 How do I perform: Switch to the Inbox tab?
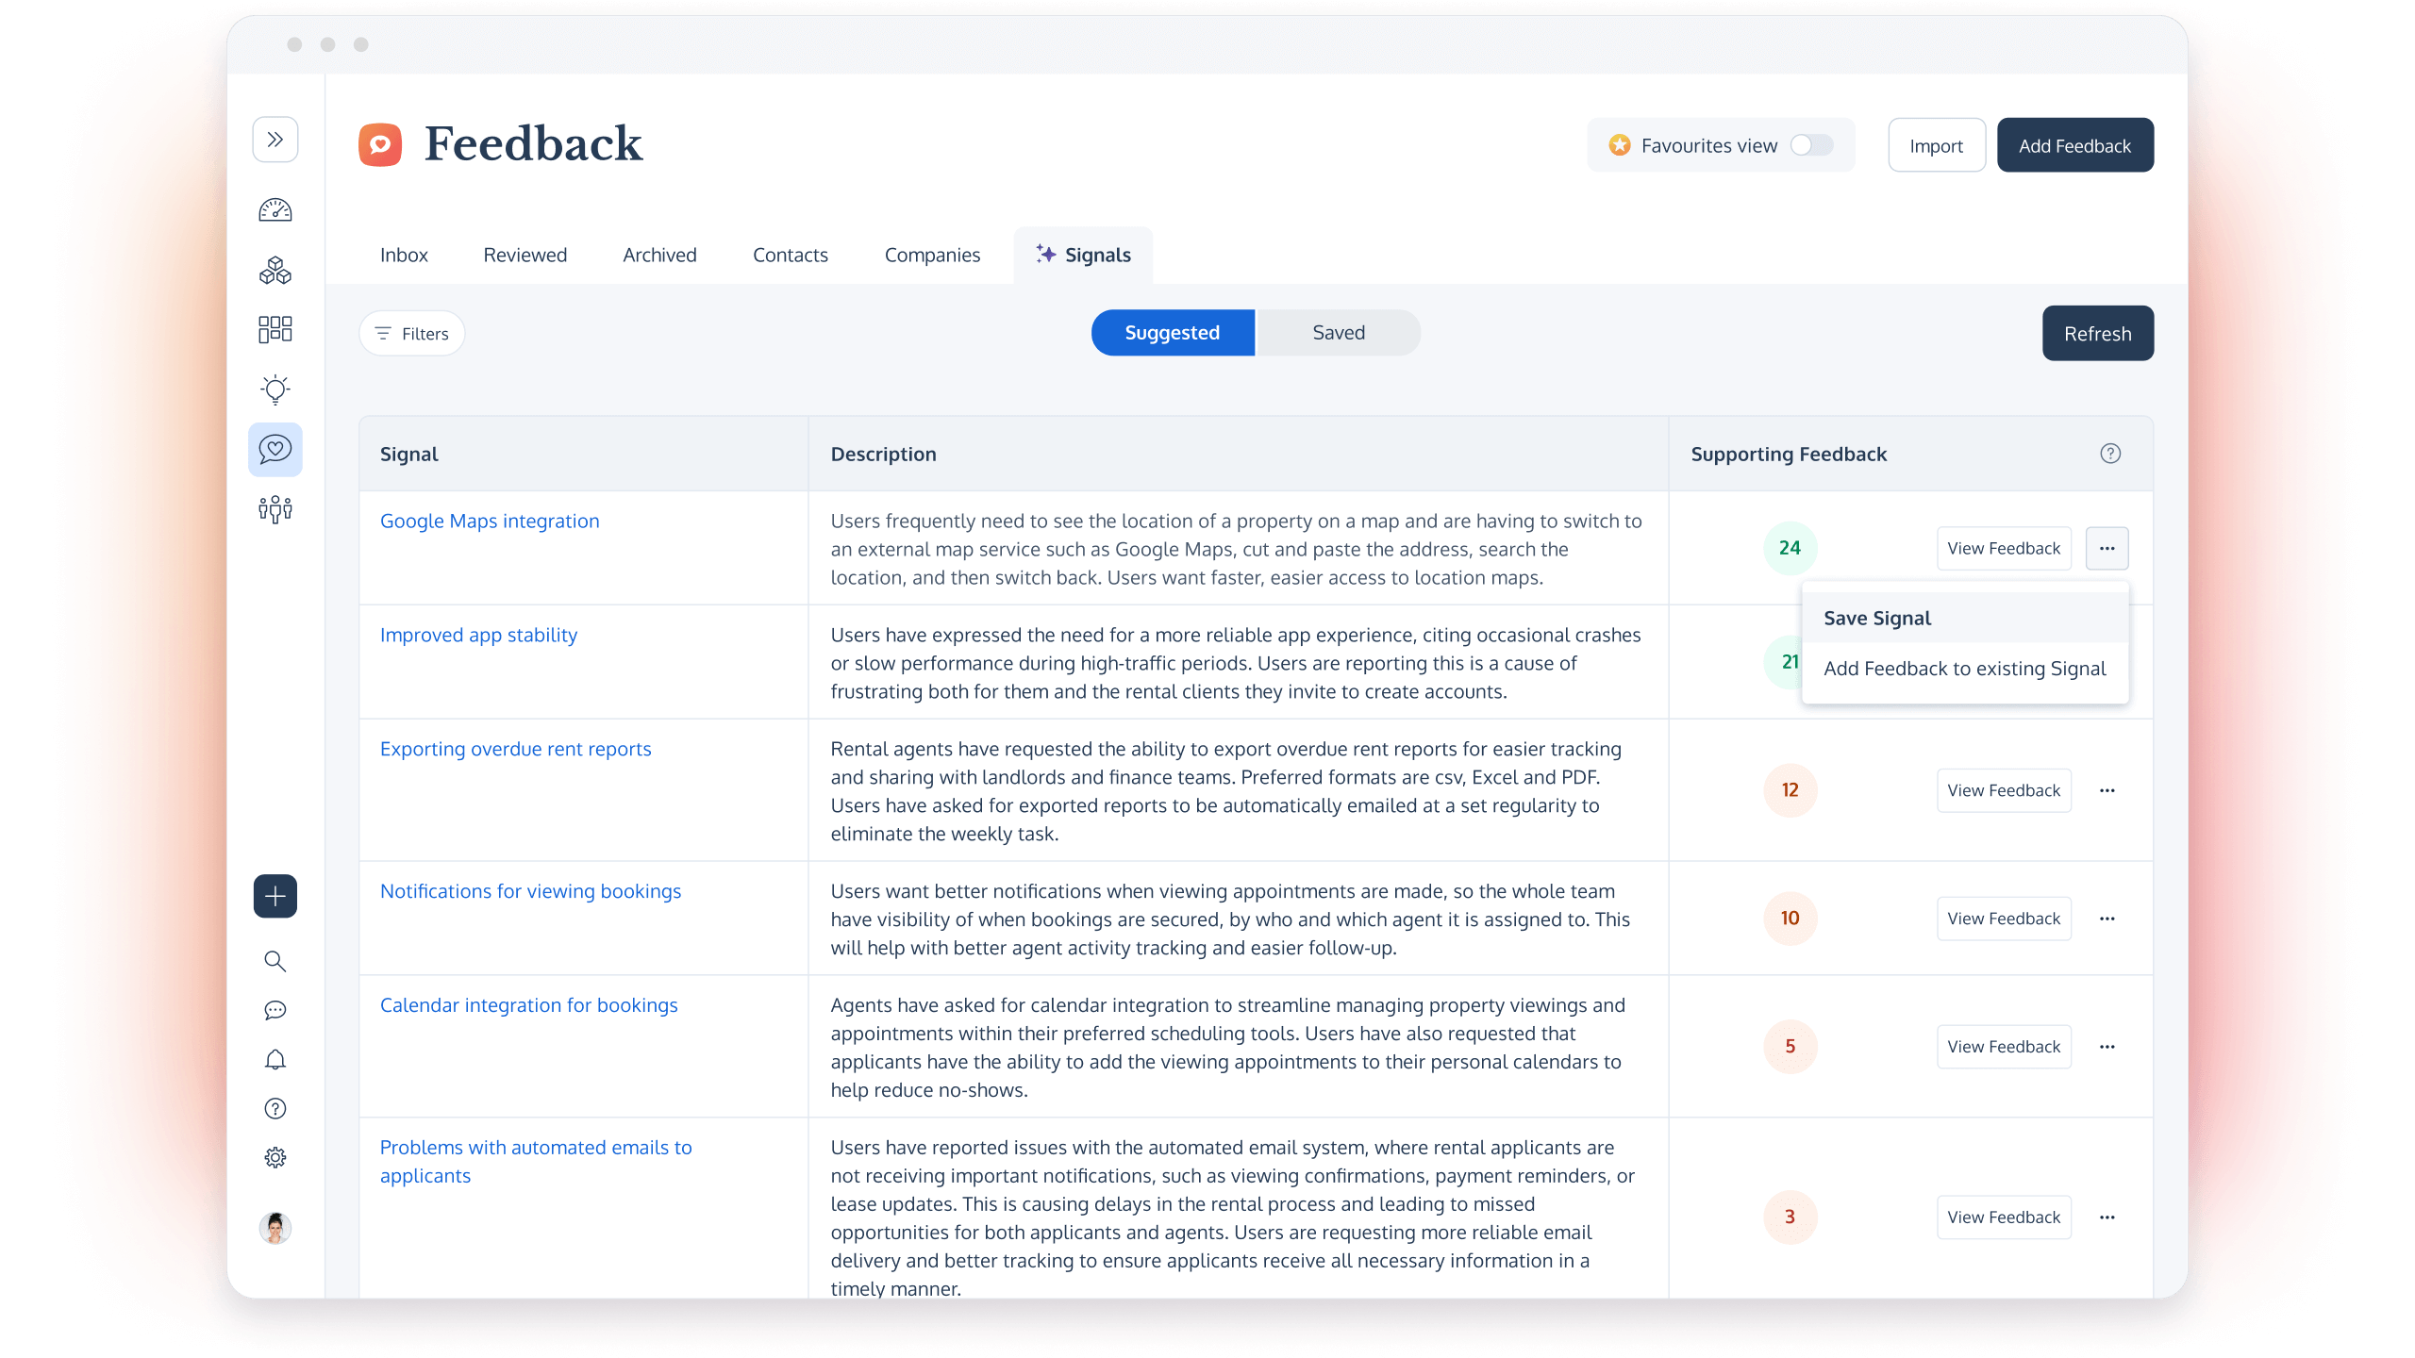click(x=404, y=255)
